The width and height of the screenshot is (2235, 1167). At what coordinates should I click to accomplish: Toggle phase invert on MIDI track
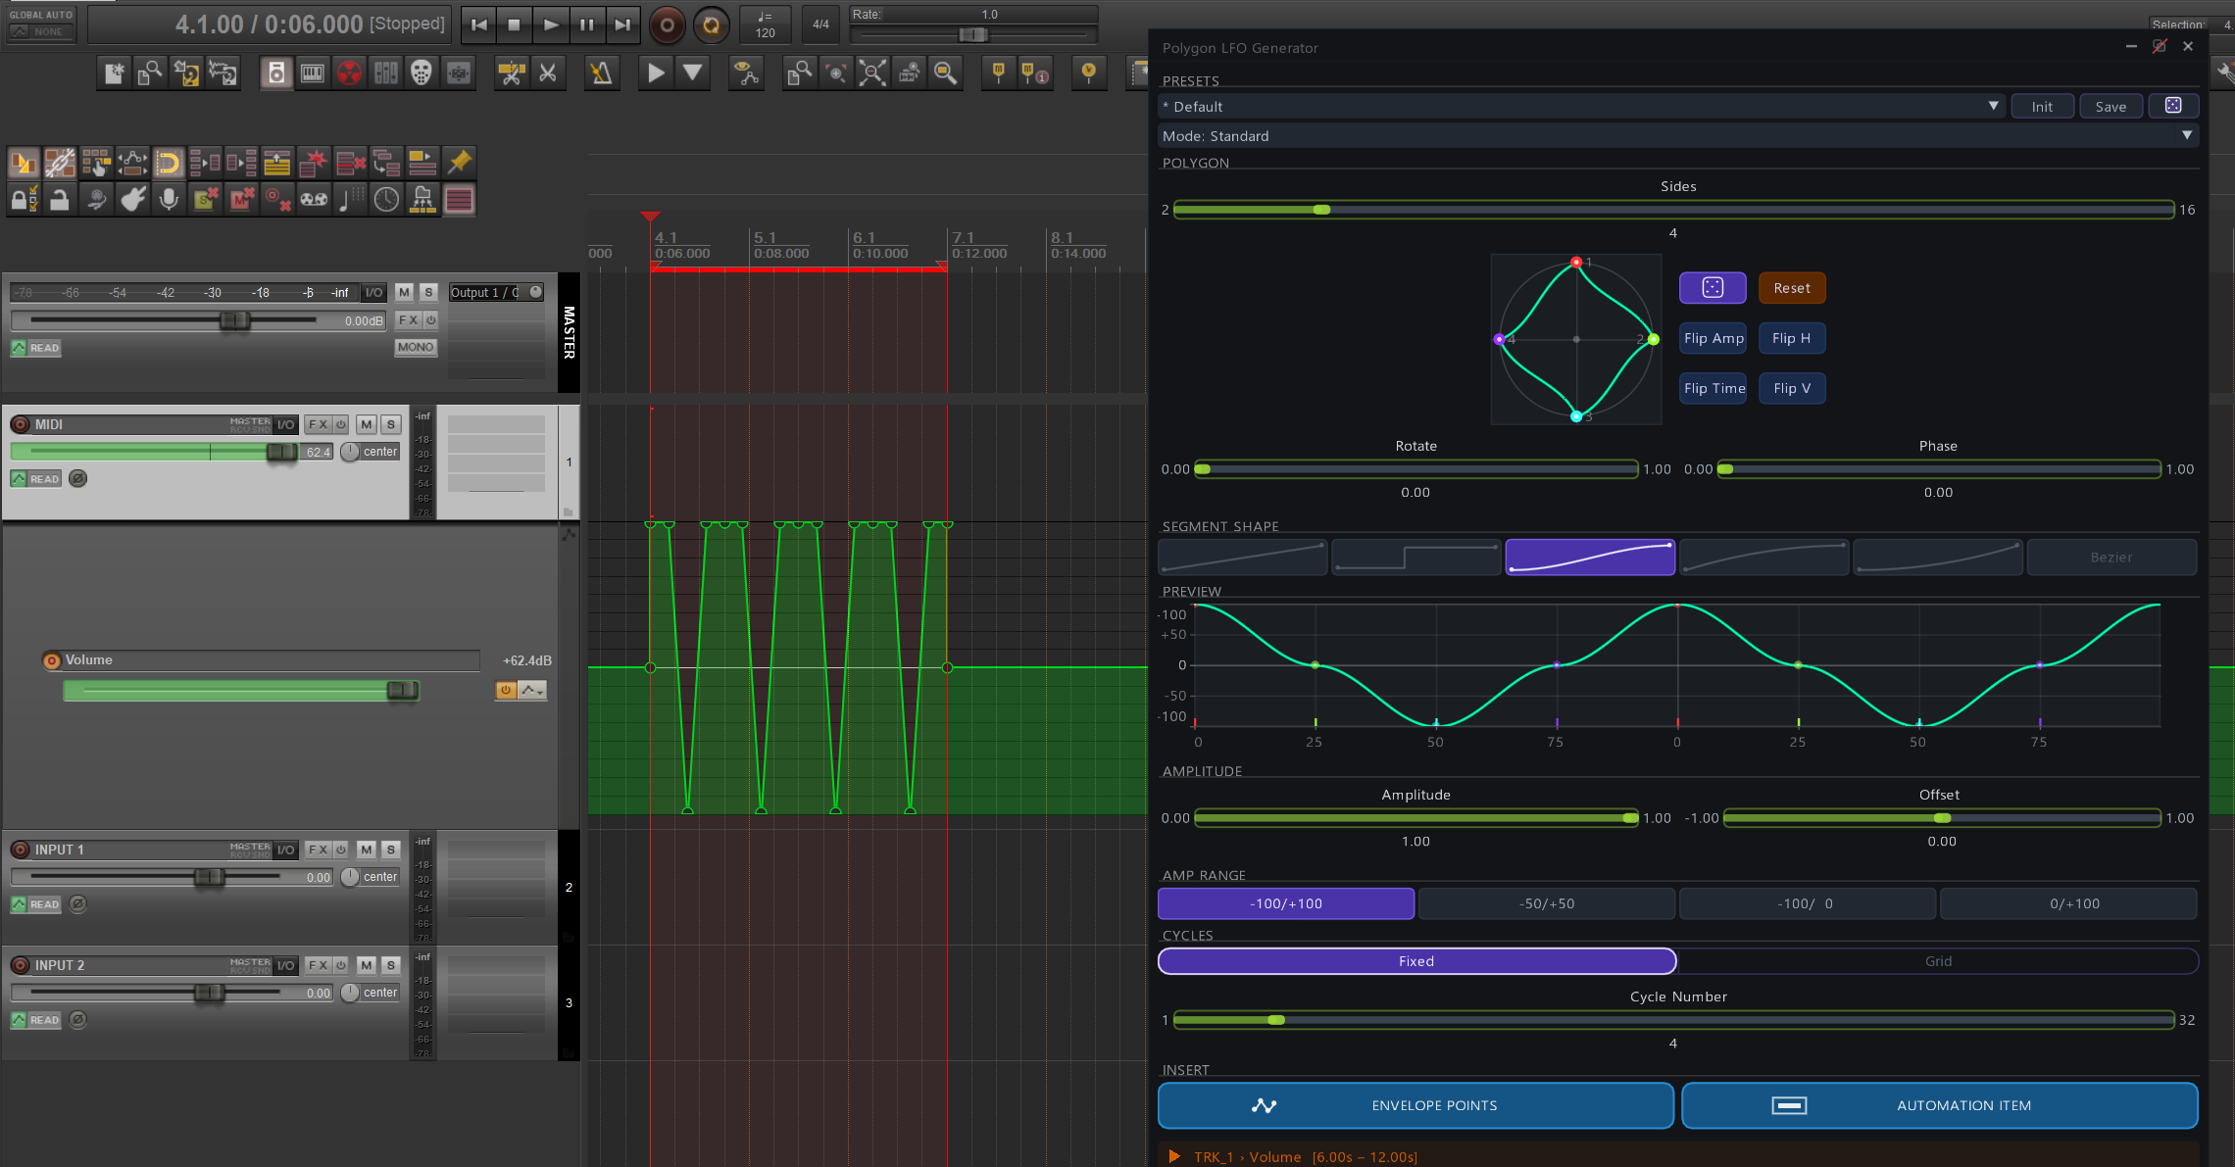coord(78,478)
